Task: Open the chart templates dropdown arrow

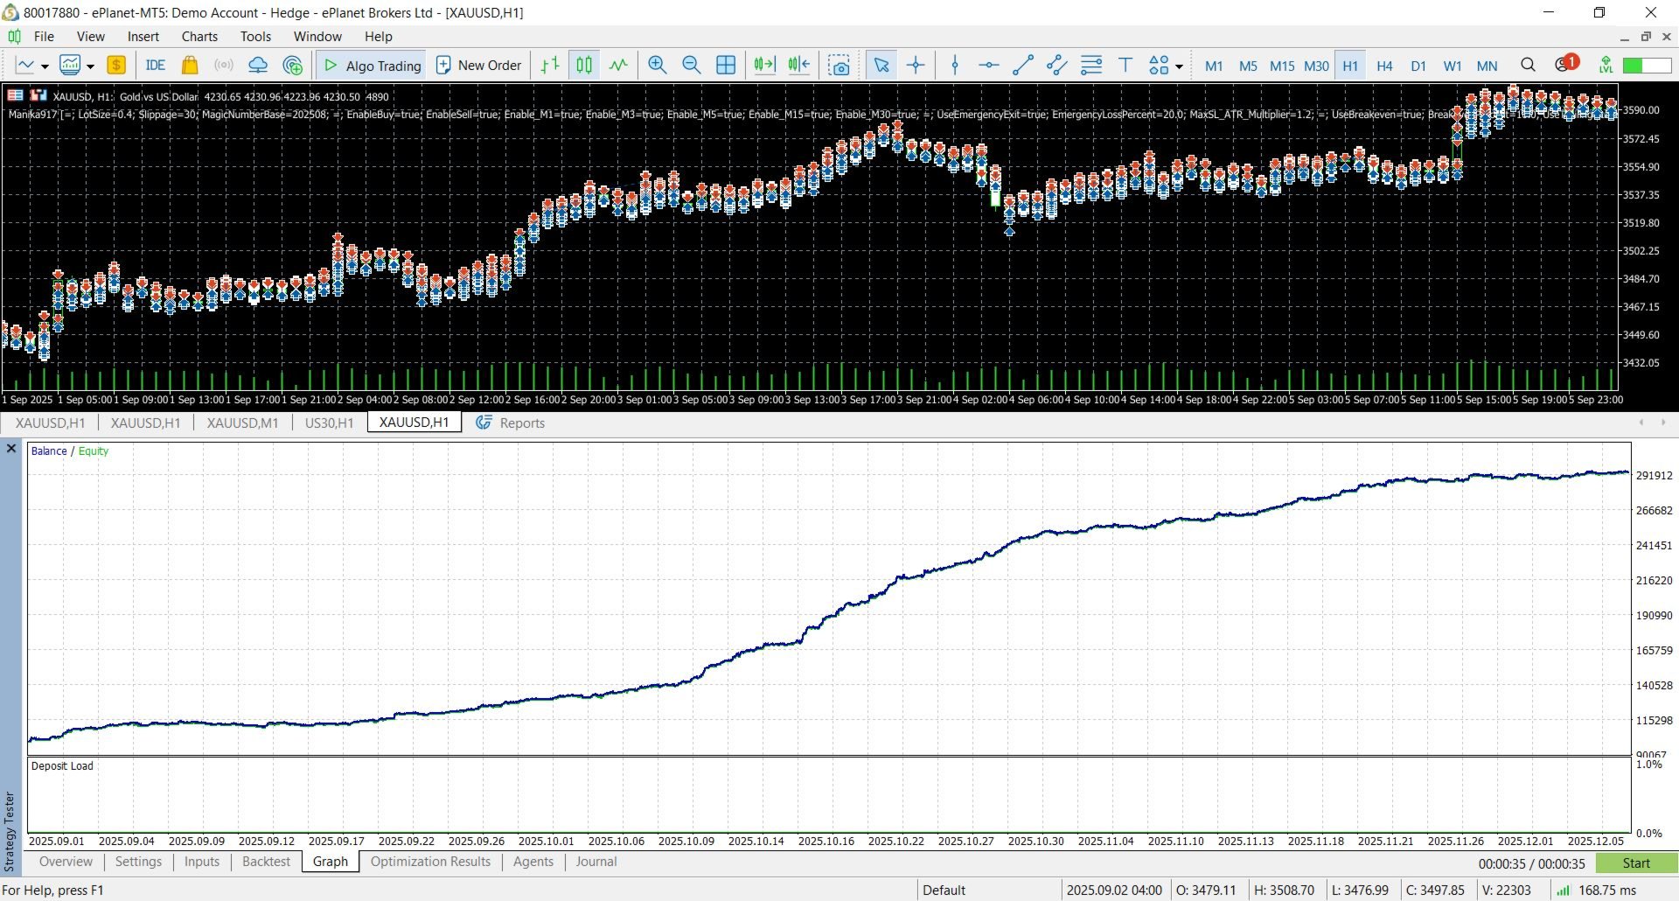Action: (x=90, y=66)
